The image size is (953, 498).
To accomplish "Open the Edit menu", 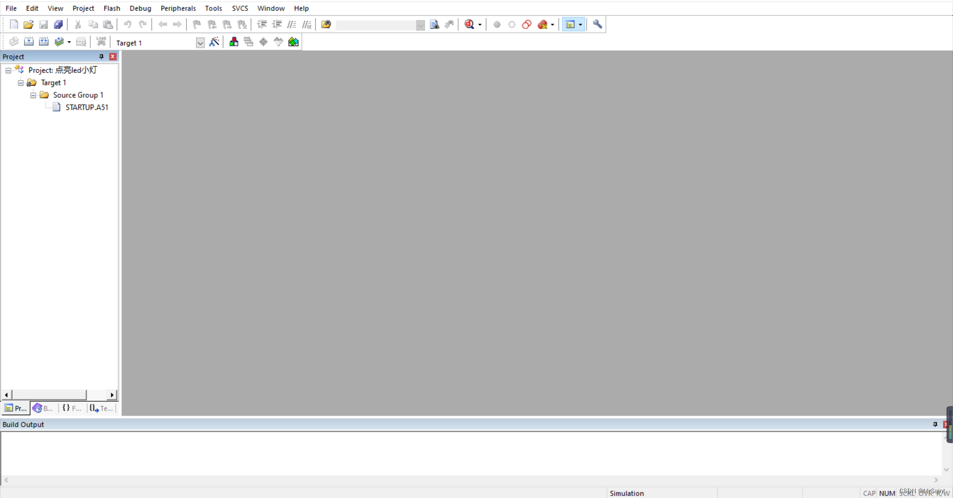I will click(32, 8).
